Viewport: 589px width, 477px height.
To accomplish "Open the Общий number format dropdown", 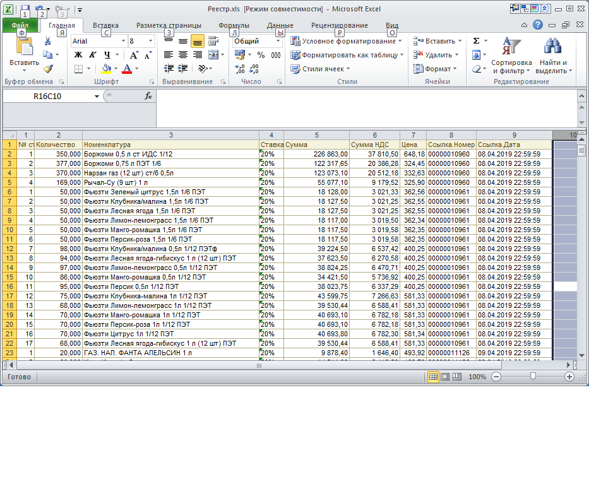I will pyautogui.click(x=278, y=41).
